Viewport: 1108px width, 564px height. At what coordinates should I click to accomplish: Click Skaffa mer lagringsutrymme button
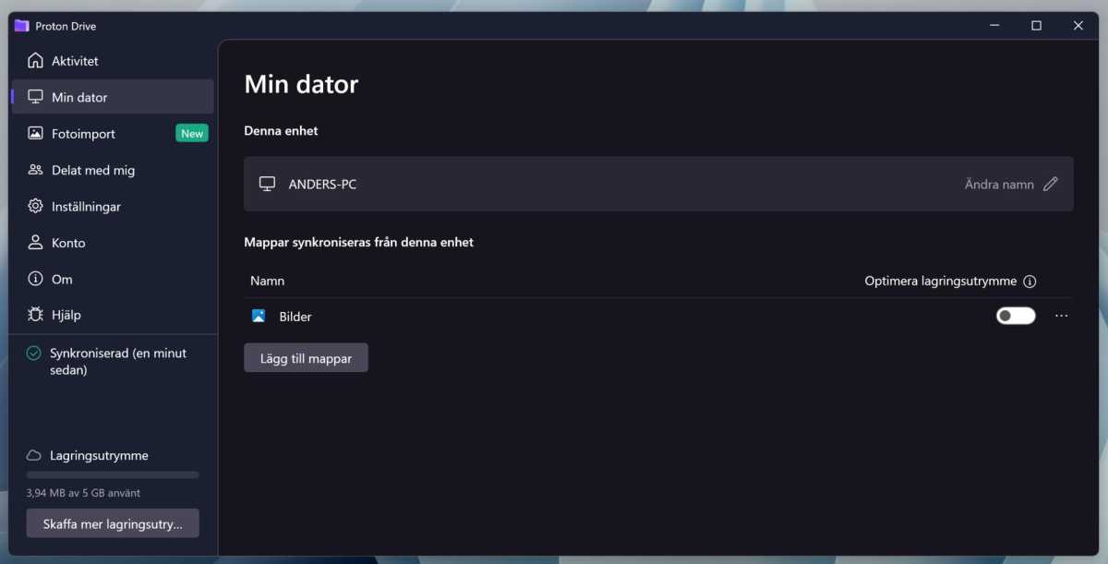(113, 523)
